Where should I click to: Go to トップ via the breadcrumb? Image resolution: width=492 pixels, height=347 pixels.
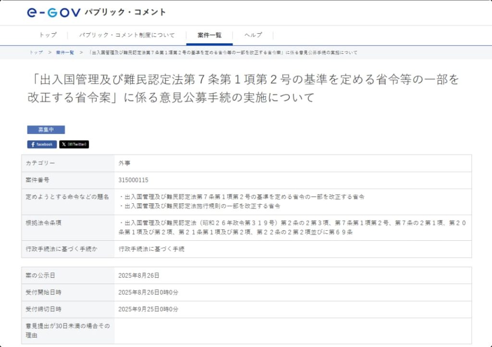pos(36,52)
